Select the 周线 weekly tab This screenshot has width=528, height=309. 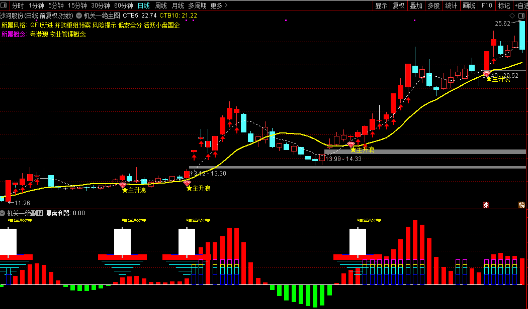(x=161, y=6)
